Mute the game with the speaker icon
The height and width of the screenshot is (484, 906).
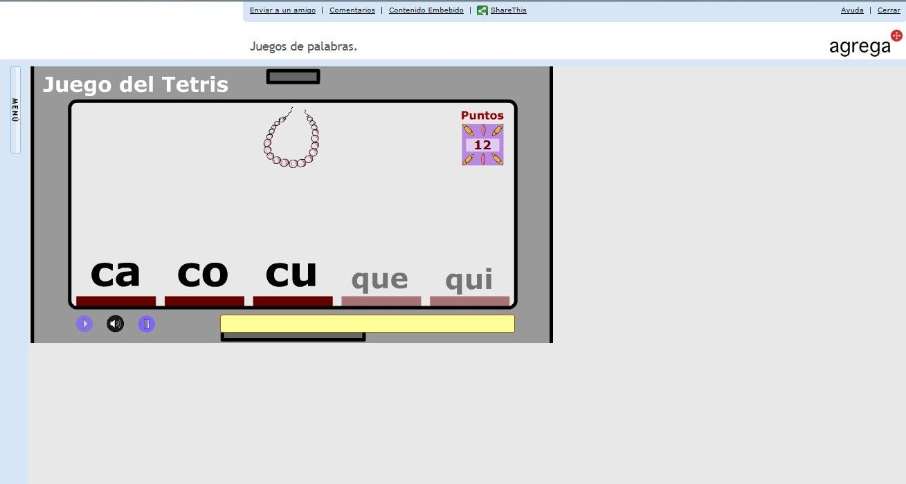[115, 323]
